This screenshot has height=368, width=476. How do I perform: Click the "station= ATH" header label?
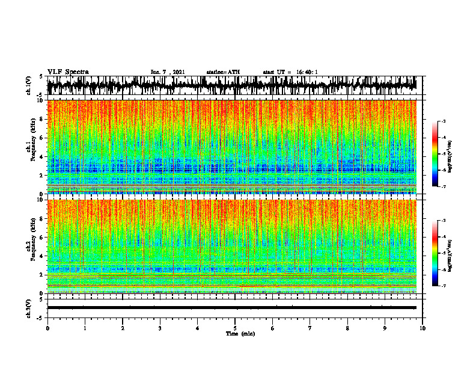223,72
